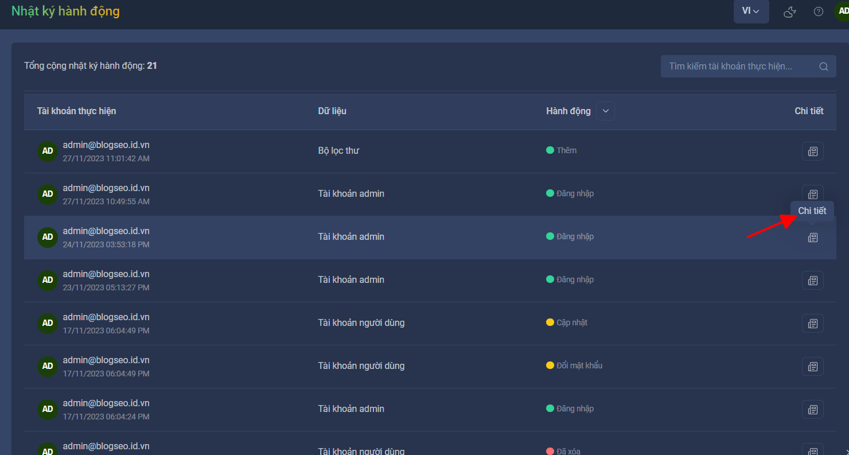The height and width of the screenshot is (455, 849).
Task: Click the Tài khoản thực hiện column header
Action: click(x=76, y=111)
